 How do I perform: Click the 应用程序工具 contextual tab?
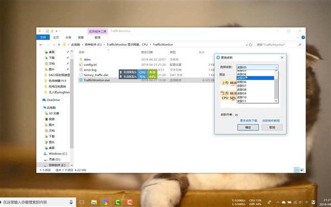[x=98, y=31]
